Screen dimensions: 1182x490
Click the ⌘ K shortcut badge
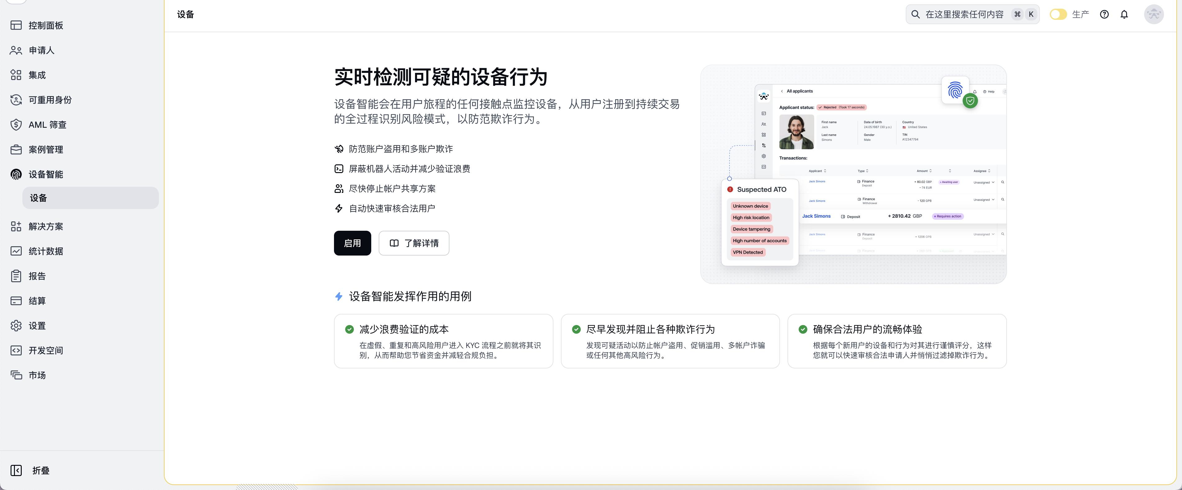[x=1024, y=14]
